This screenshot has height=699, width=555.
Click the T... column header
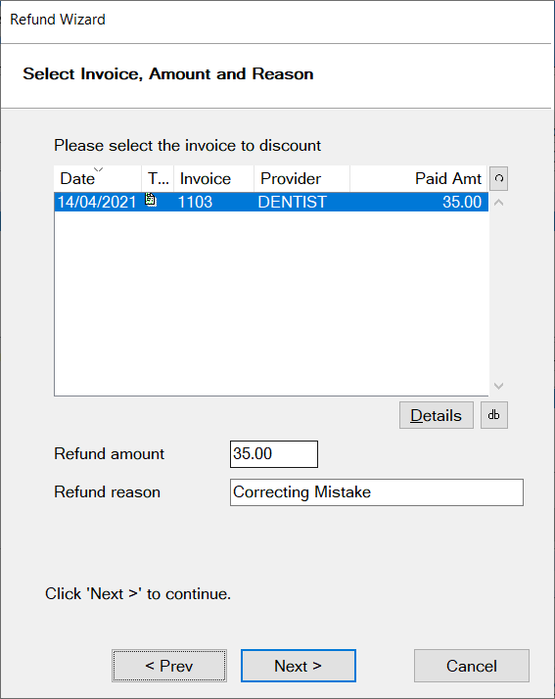click(158, 179)
